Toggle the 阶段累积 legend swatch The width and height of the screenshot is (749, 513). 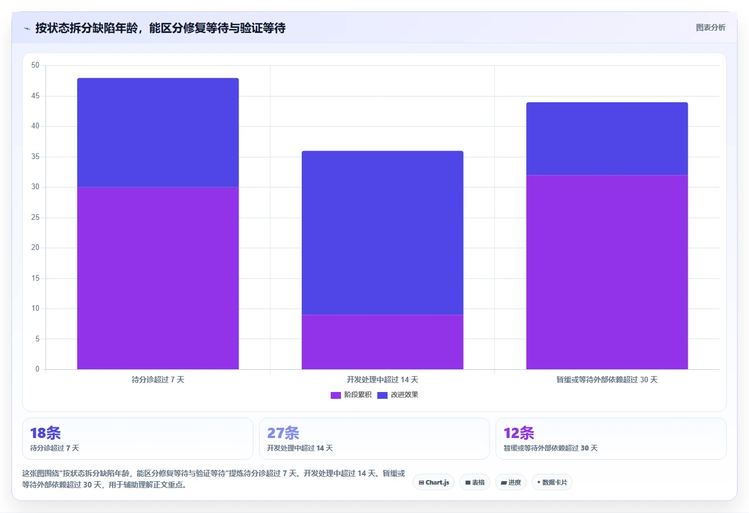click(335, 395)
